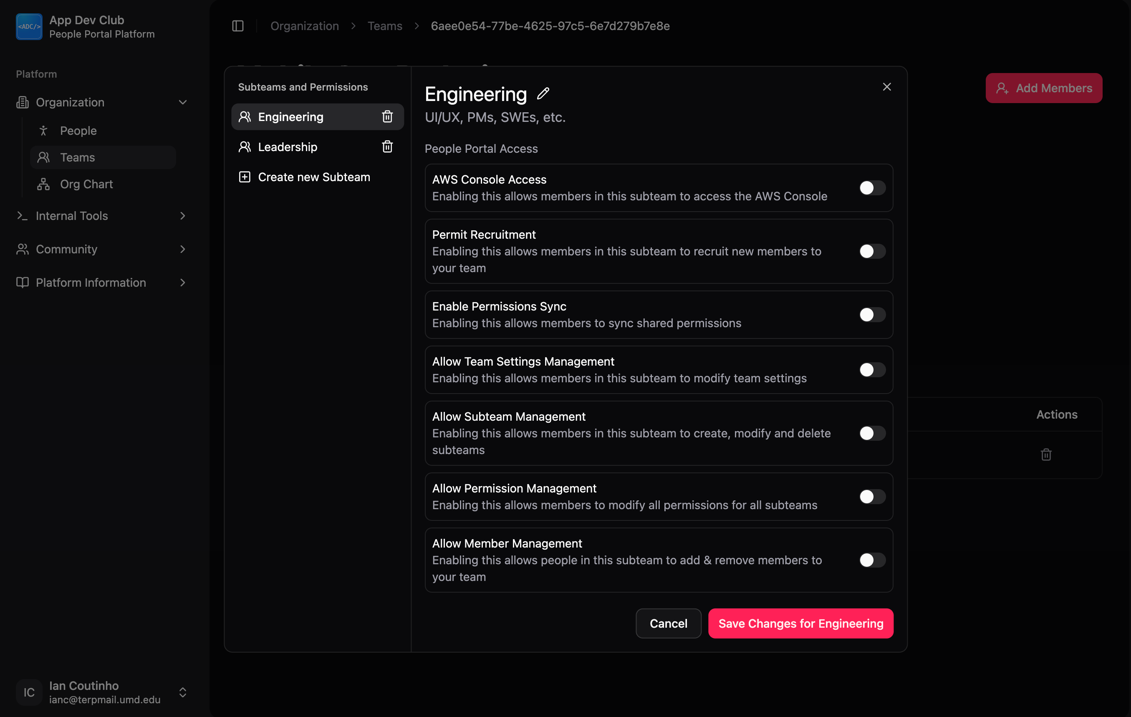The image size is (1131, 717).
Task: Navigate to Organization via breadcrumb
Action: (304, 26)
